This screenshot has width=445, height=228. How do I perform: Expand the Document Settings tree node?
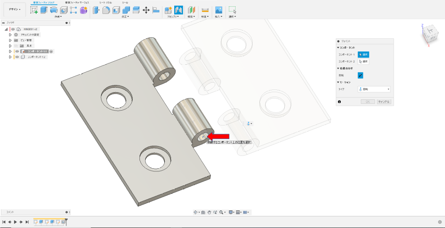click(x=10, y=35)
